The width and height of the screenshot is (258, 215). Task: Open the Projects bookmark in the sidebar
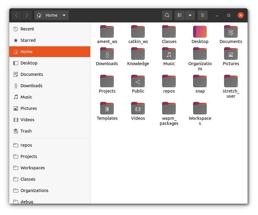pos(50,156)
